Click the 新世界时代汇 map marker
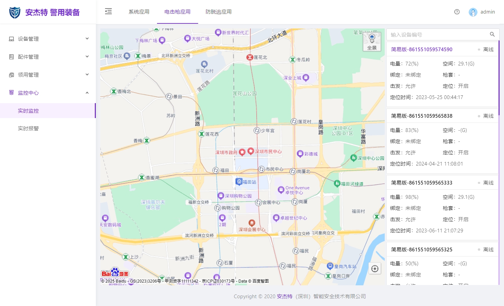Viewport: 504px width, 306px height. 218,33
